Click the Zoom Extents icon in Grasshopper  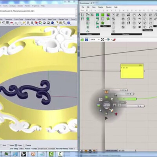(102, 39)
